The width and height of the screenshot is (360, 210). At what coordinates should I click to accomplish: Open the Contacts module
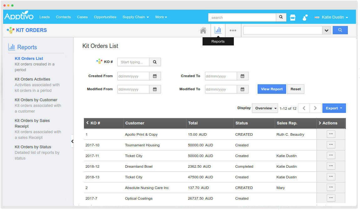pos(63,17)
